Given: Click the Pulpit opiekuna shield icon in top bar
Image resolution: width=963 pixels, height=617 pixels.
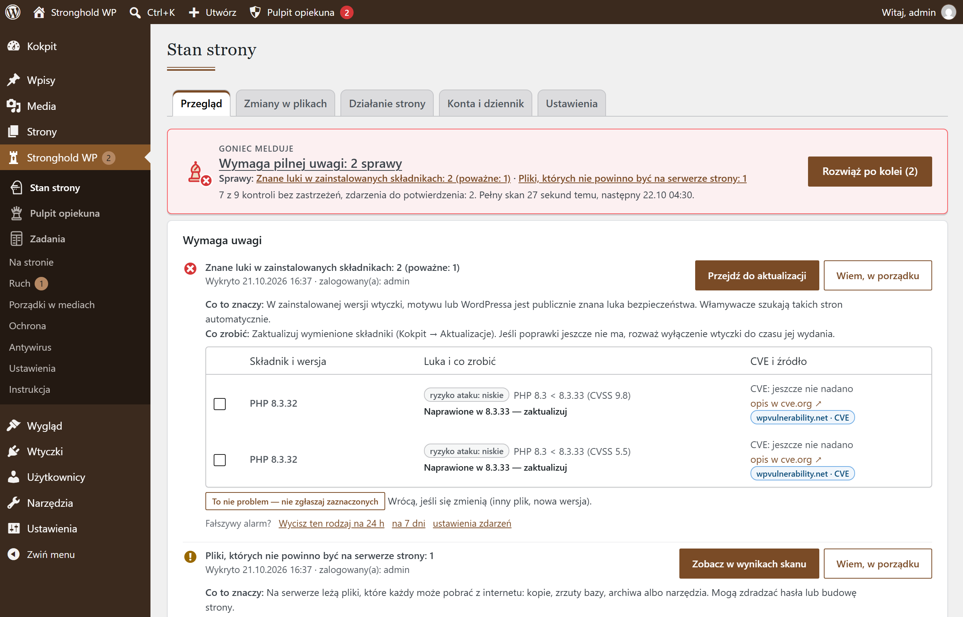Looking at the screenshot, I should 255,12.
